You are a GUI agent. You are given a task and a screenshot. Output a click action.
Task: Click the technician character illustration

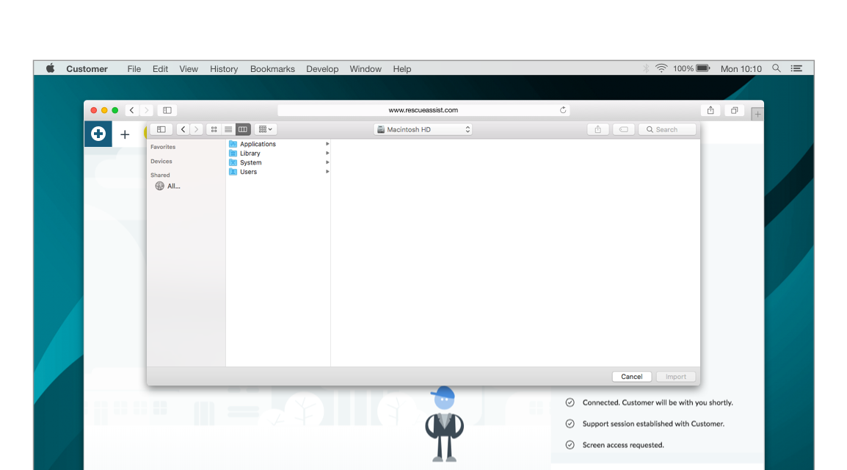coord(444,424)
